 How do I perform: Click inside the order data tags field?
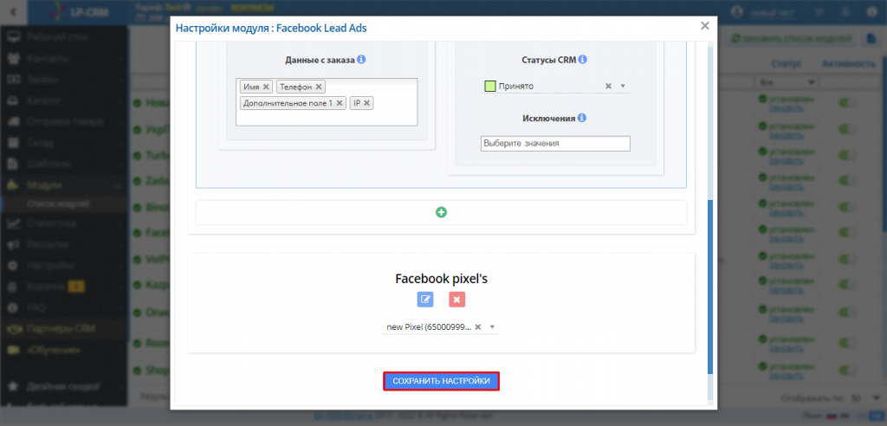click(327, 102)
